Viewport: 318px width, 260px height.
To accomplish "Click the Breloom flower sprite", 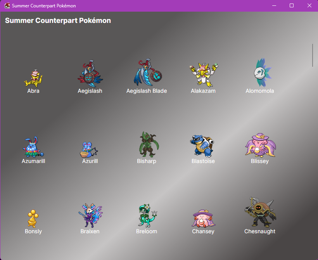I will click(x=148, y=215).
